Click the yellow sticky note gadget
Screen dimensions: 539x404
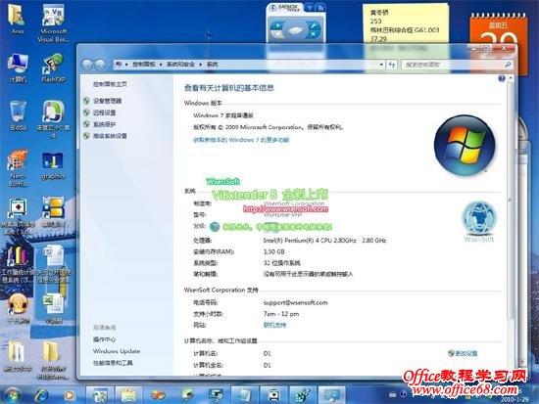tap(406, 24)
